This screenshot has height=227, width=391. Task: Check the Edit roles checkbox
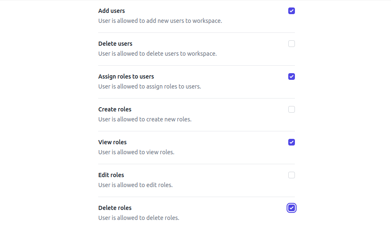click(292, 175)
